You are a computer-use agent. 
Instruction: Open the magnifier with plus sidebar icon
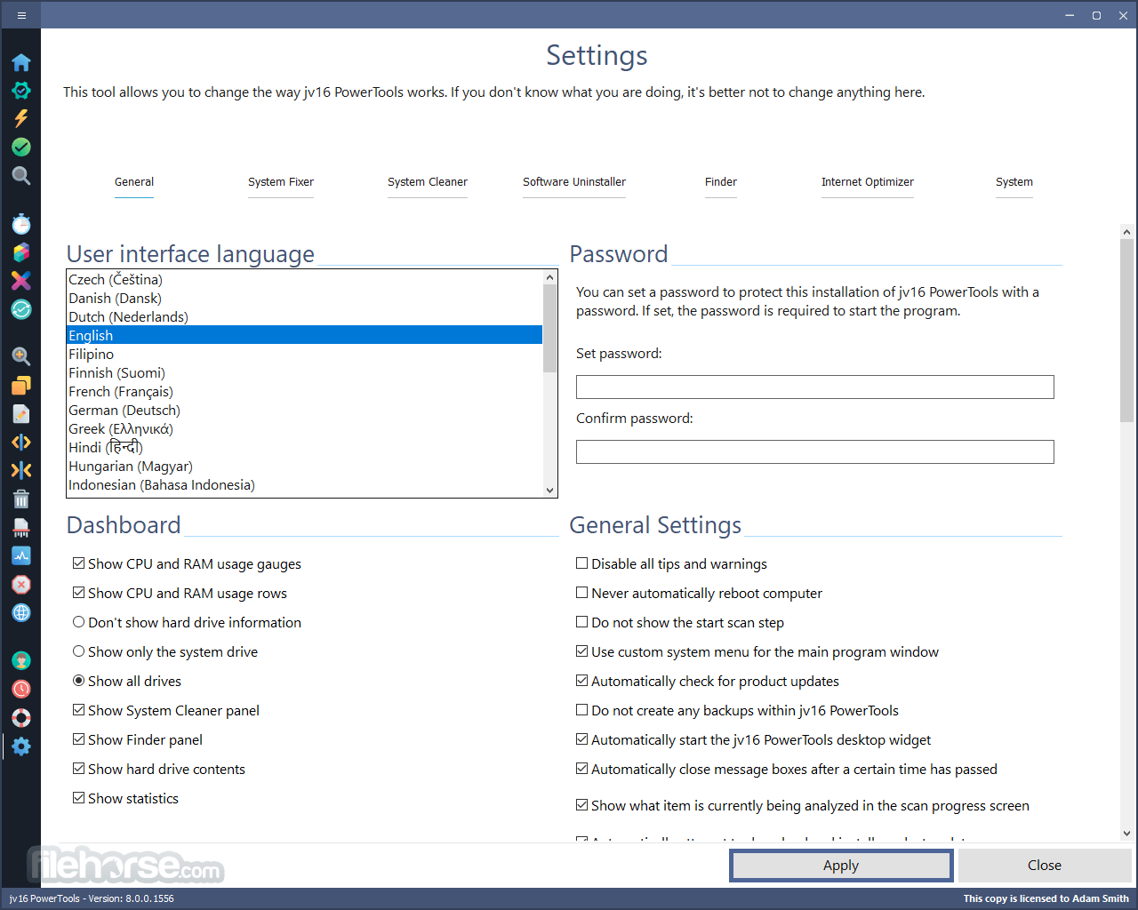point(21,356)
